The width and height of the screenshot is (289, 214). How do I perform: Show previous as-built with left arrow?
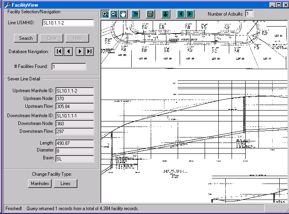(x=181, y=14)
